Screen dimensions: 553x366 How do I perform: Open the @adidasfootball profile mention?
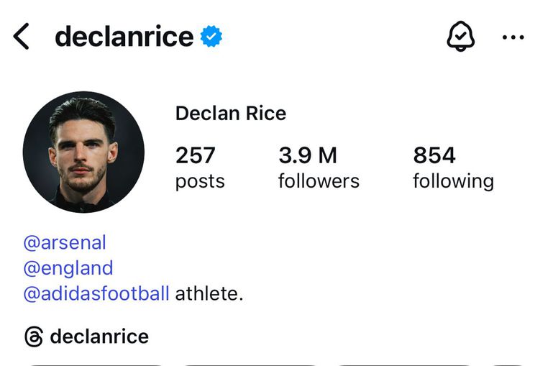96,293
